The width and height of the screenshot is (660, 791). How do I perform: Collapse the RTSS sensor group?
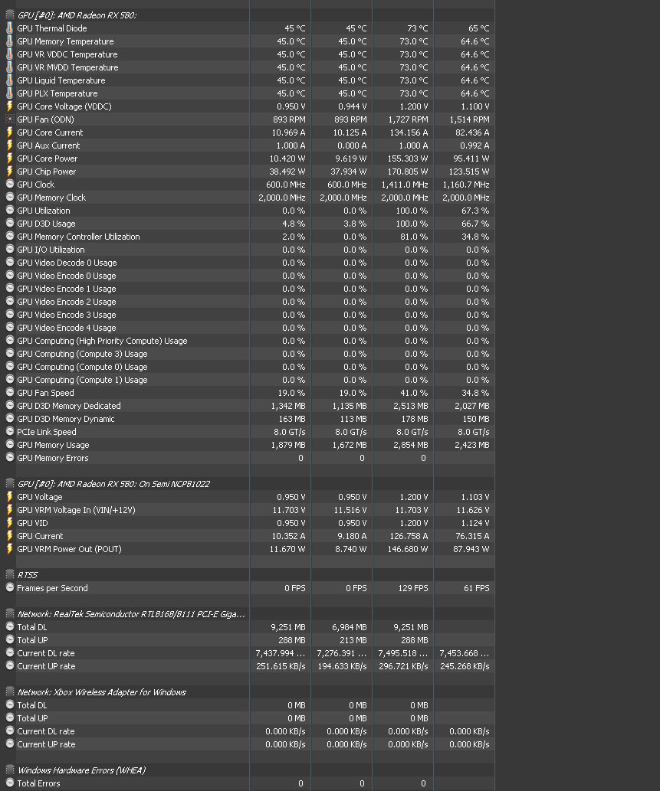click(x=10, y=575)
